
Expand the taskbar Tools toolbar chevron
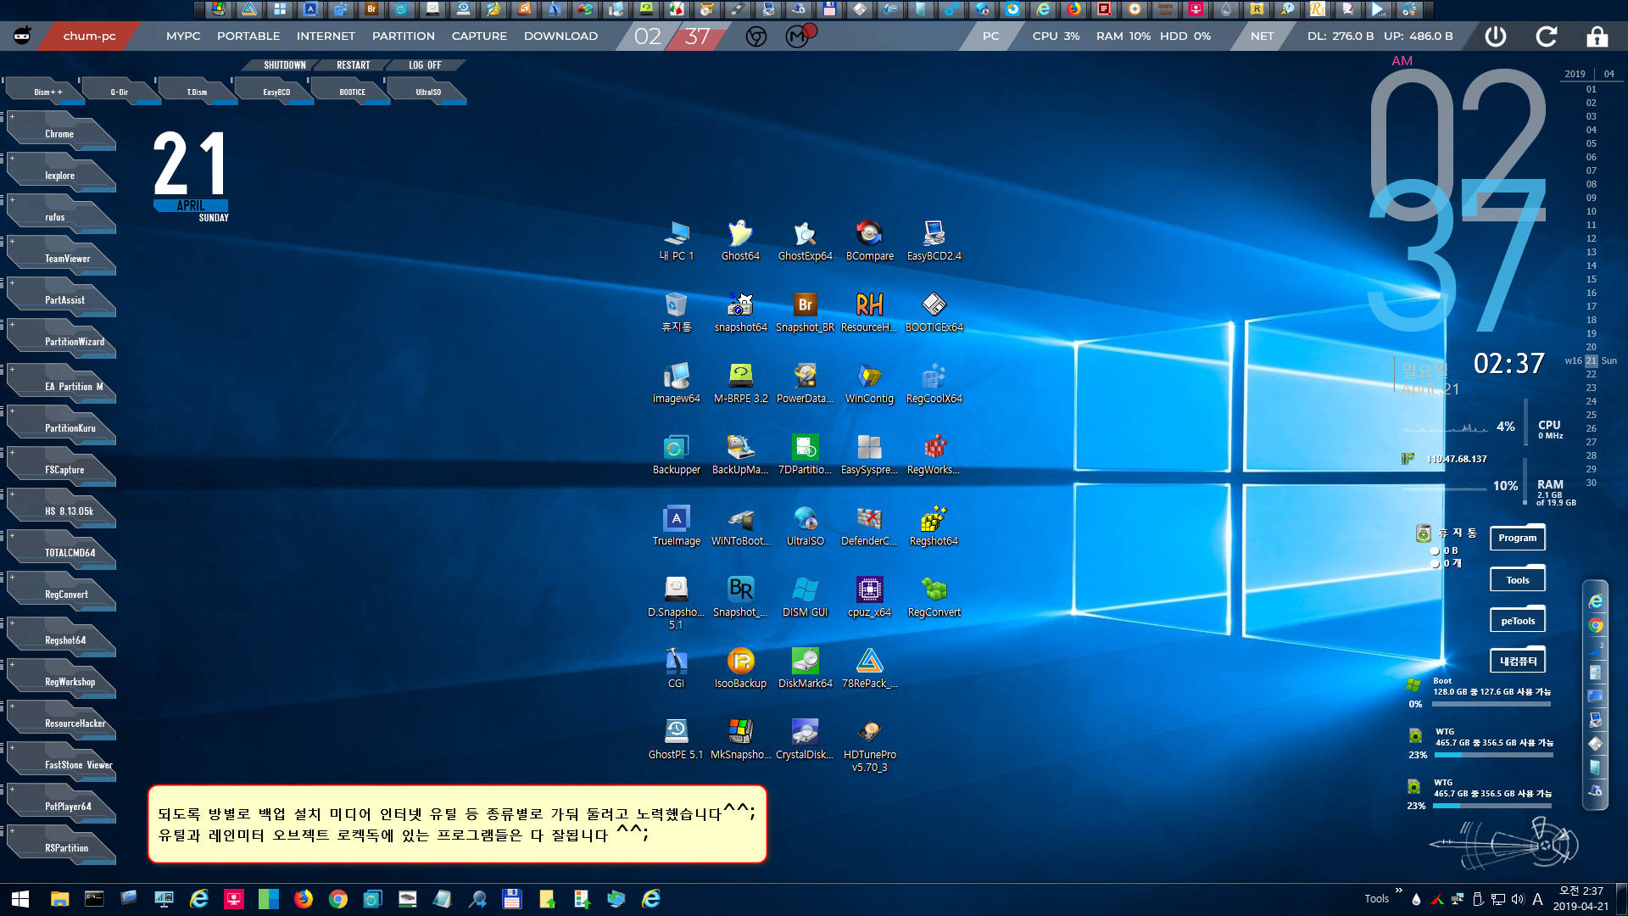[x=1398, y=891]
